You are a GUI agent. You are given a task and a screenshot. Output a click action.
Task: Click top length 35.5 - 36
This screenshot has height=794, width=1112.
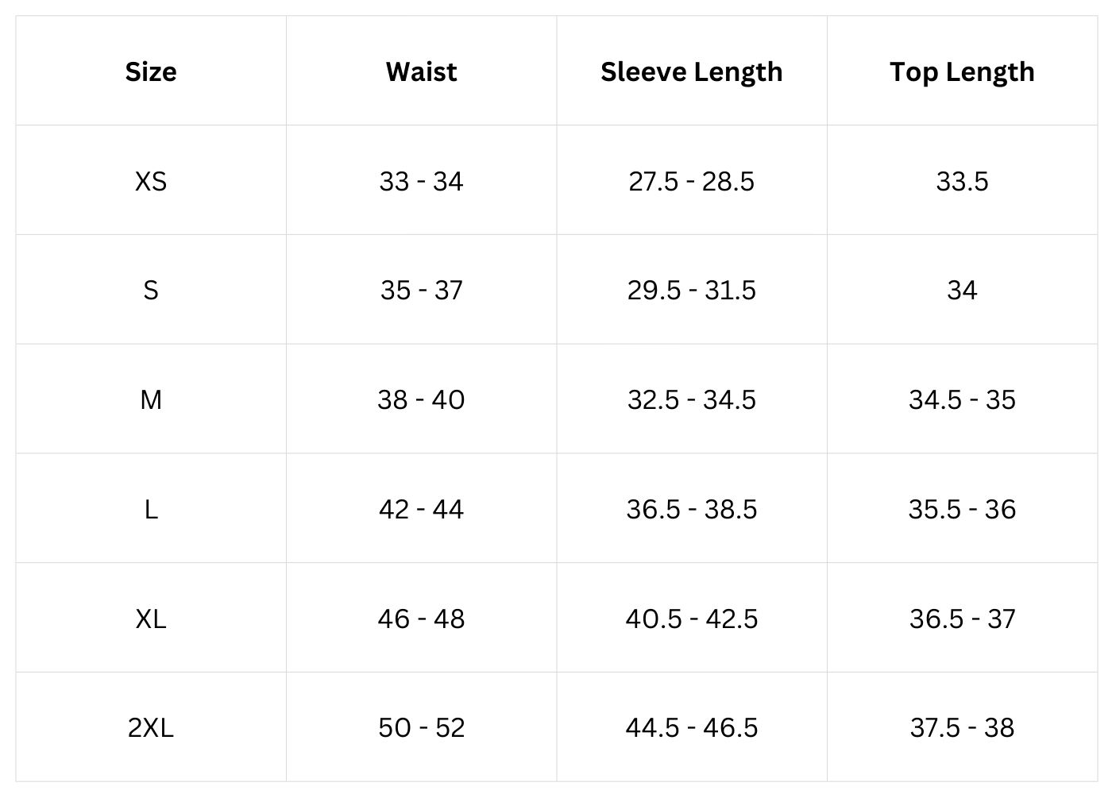click(x=962, y=509)
